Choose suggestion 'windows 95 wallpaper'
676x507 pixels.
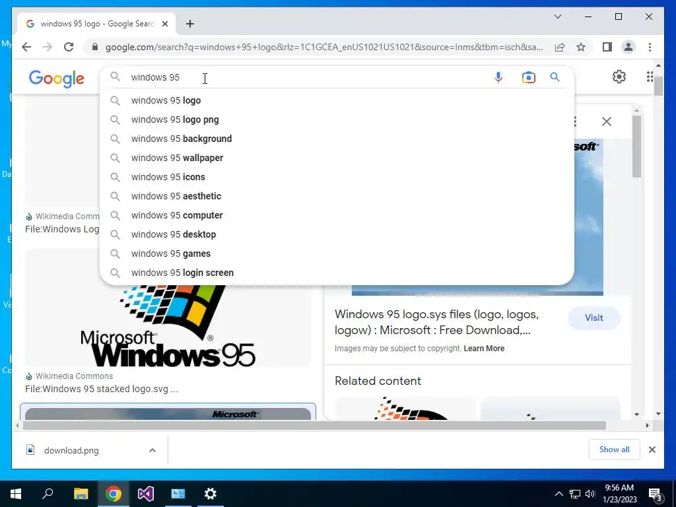337,158
